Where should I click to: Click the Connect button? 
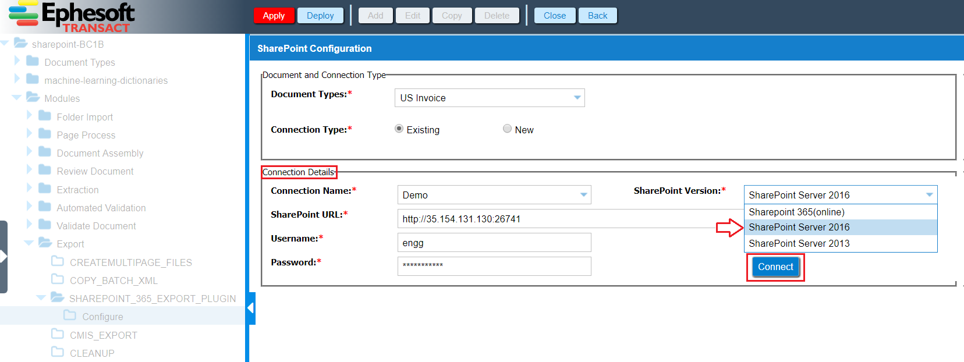[775, 267]
